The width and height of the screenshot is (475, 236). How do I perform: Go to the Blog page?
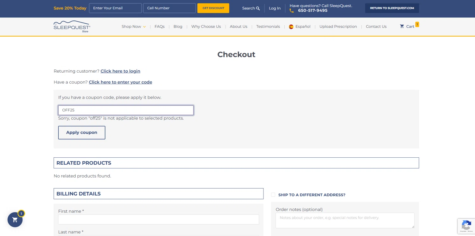(x=178, y=27)
